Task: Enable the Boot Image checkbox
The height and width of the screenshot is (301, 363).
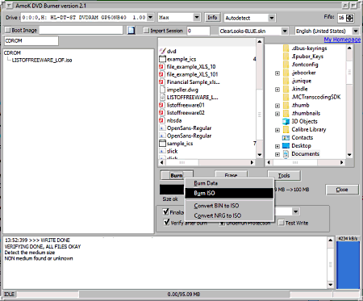Action: (8, 30)
